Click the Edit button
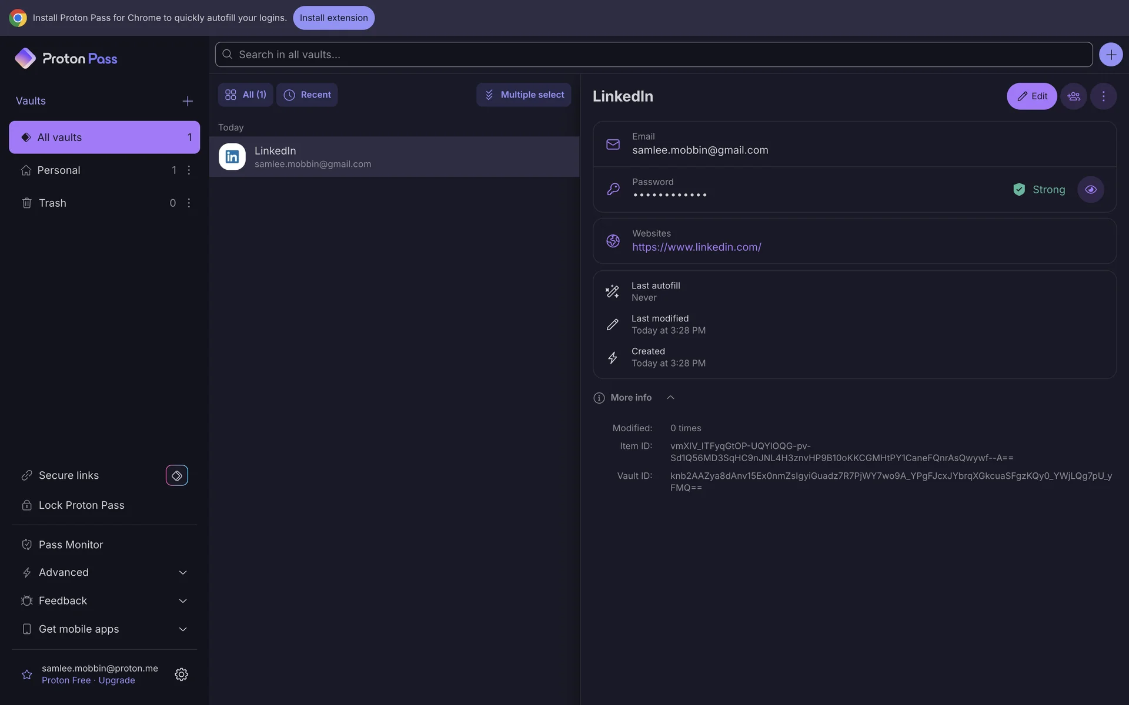The width and height of the screenshot is (1129, 705). (x=1031, y=96)
